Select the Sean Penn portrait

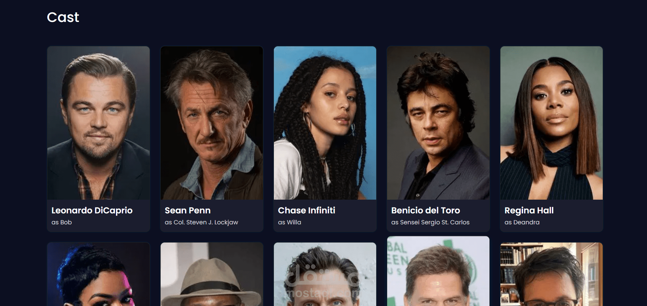point(212,123)
